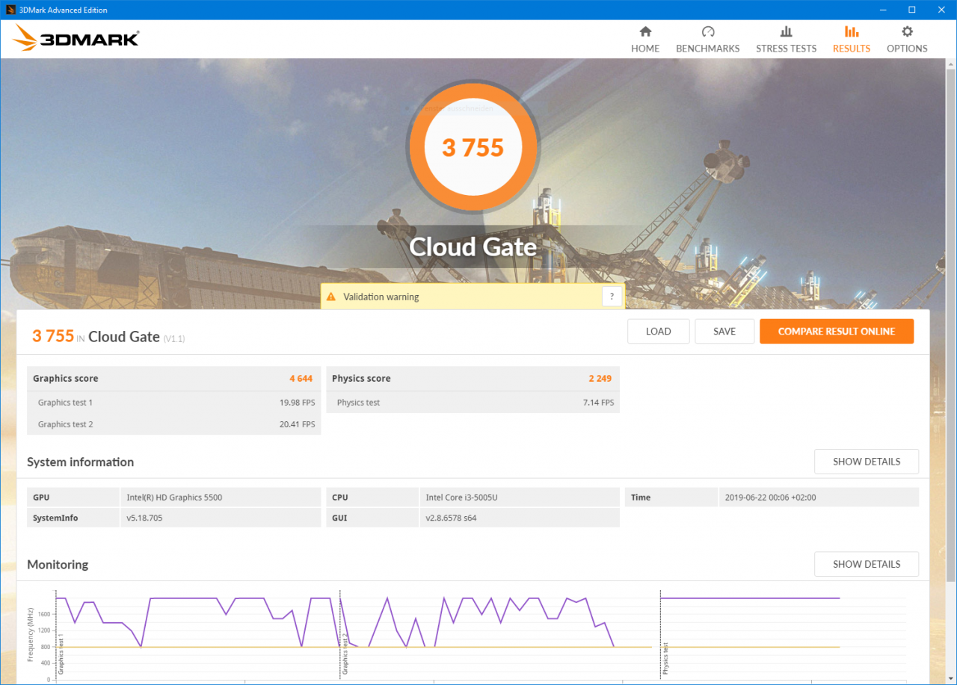Click the Validation warning banner
Image resolution: width=957 pixels, height=685 pixels.
473,297
